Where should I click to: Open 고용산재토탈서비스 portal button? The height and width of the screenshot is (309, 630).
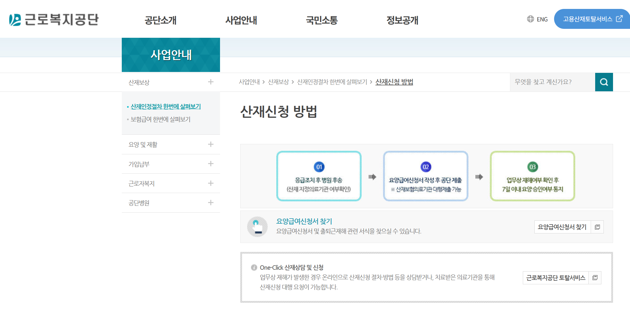pos(592,19)
